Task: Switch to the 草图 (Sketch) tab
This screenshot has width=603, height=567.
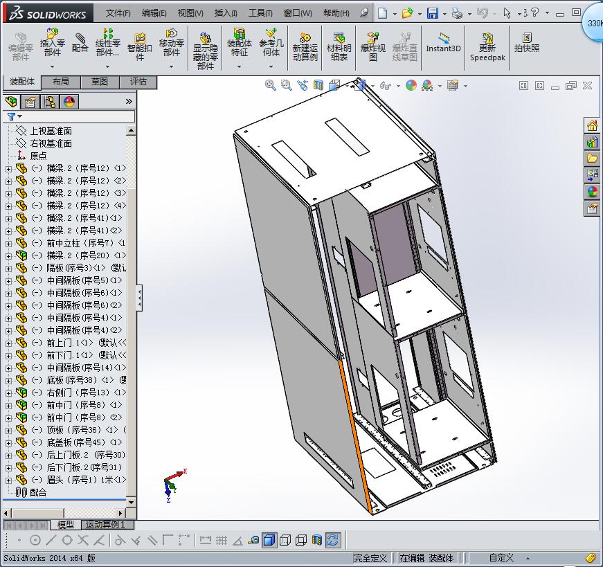Action: coord(100,82)
